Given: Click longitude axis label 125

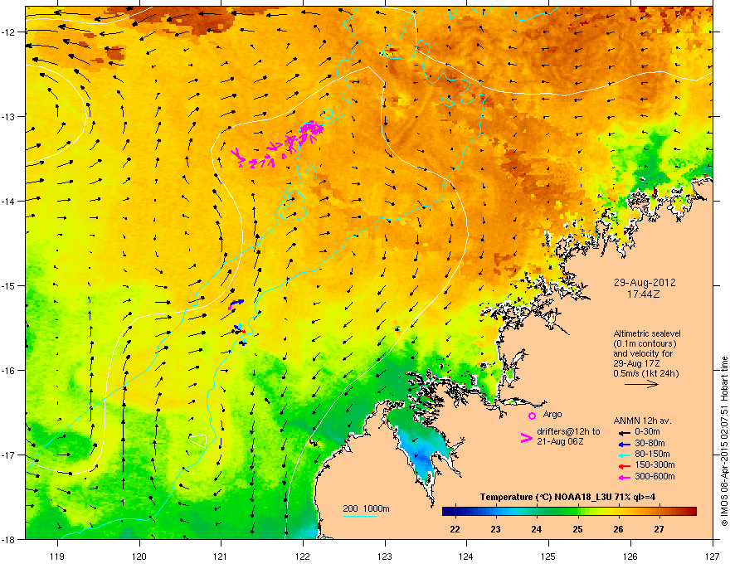Looking at the screenshot, I should click(548, 557).
